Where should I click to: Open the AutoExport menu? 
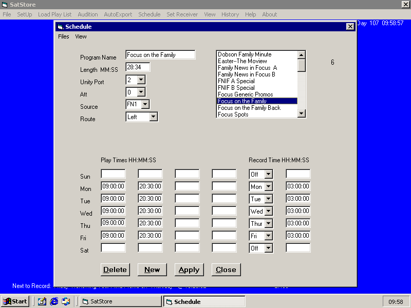tap(118, 14)
